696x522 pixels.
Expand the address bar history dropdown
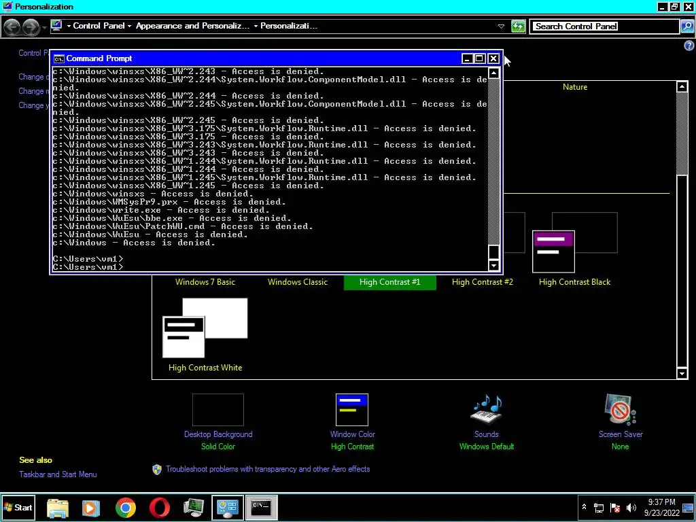[501, 27]
